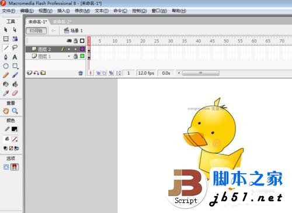This screenshot has height=213, width=292.
Task: Choose the Brush tool
Action: tap(15, 75)
